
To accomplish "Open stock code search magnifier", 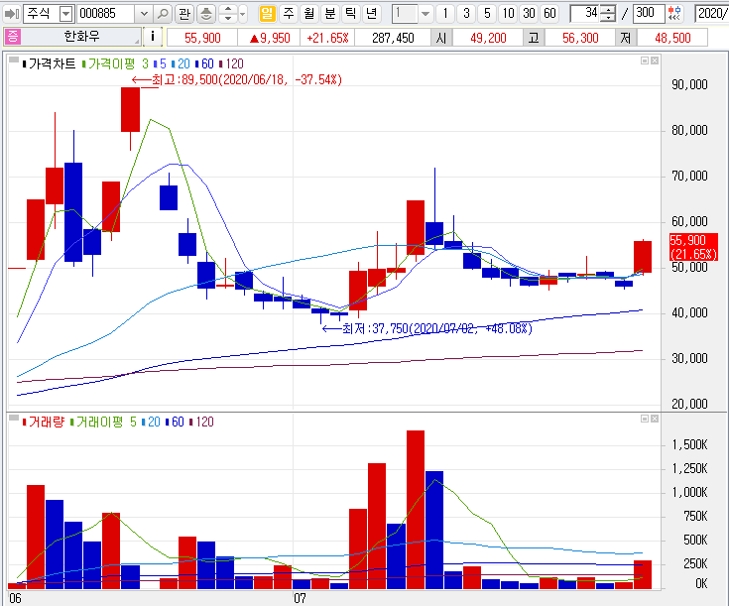I will [163, 14].
